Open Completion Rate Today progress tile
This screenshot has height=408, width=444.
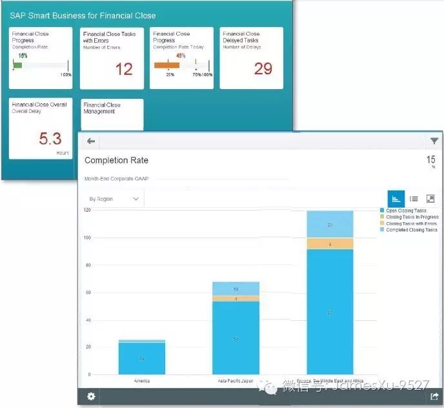[181, 58]
